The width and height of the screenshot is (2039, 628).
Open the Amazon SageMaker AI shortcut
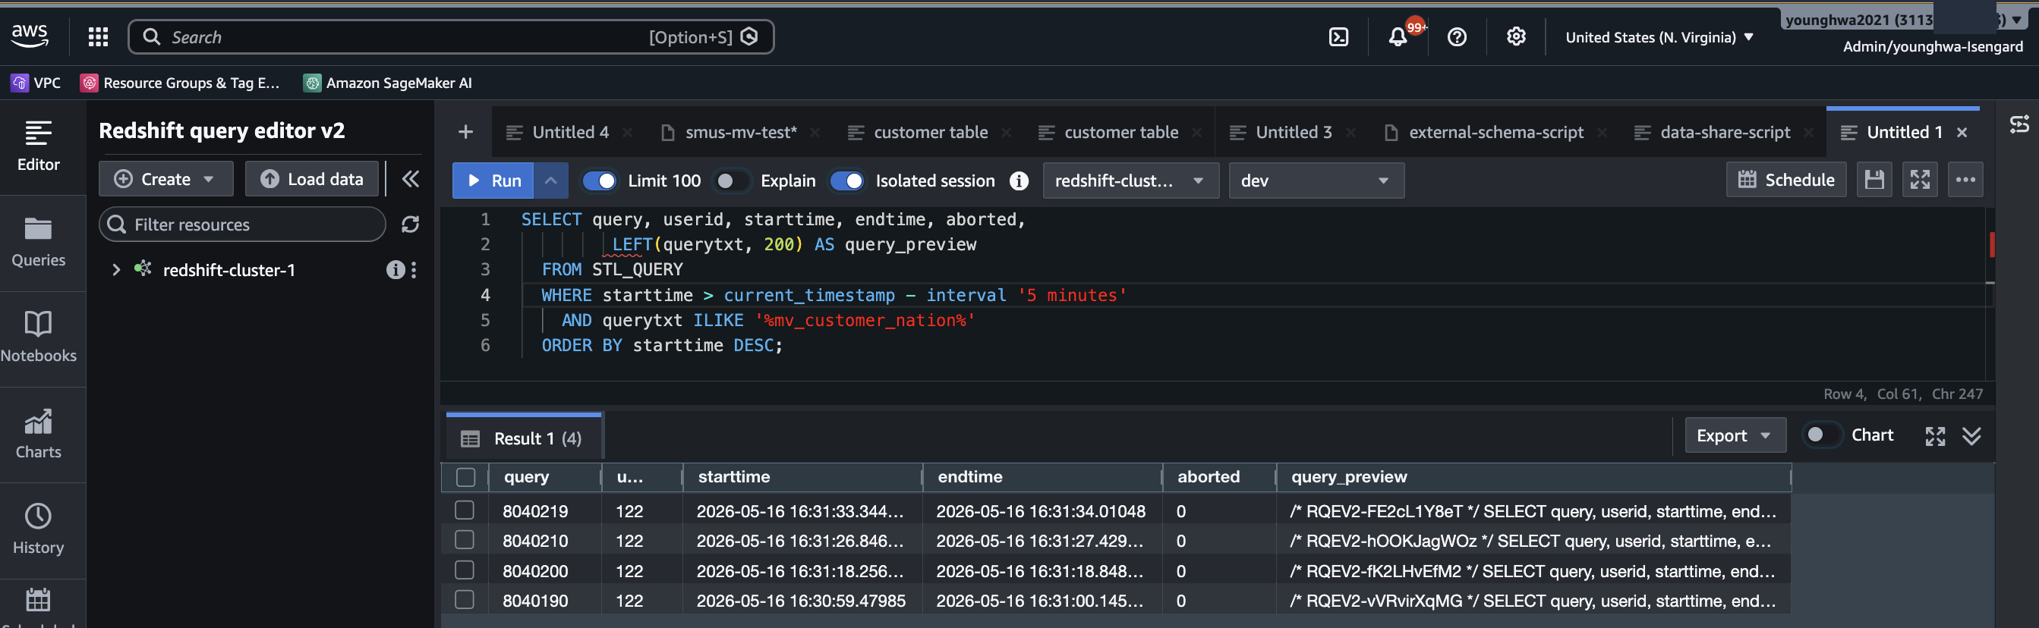pos(388,83)
